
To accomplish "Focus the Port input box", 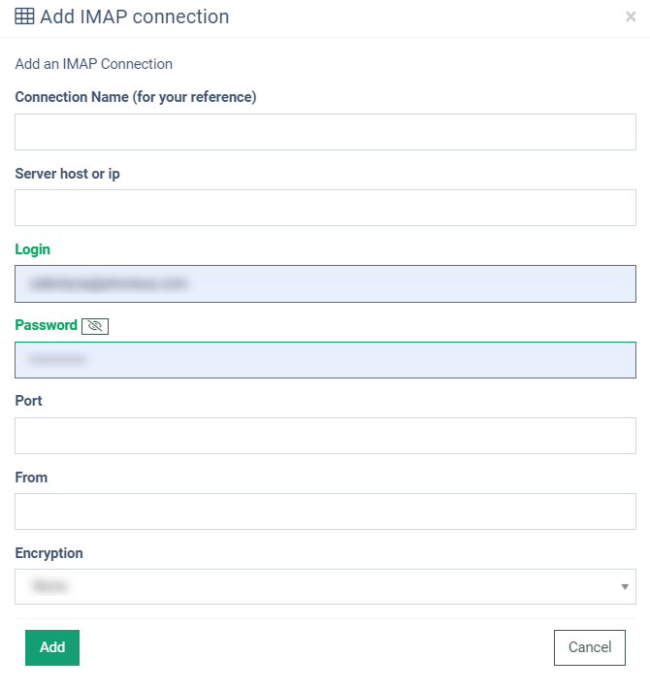I will pyautogui.click(x=325, y=436).
